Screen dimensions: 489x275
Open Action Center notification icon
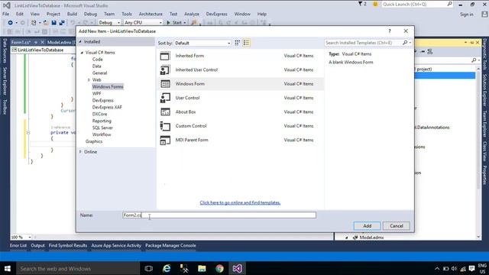pos(471,268)
